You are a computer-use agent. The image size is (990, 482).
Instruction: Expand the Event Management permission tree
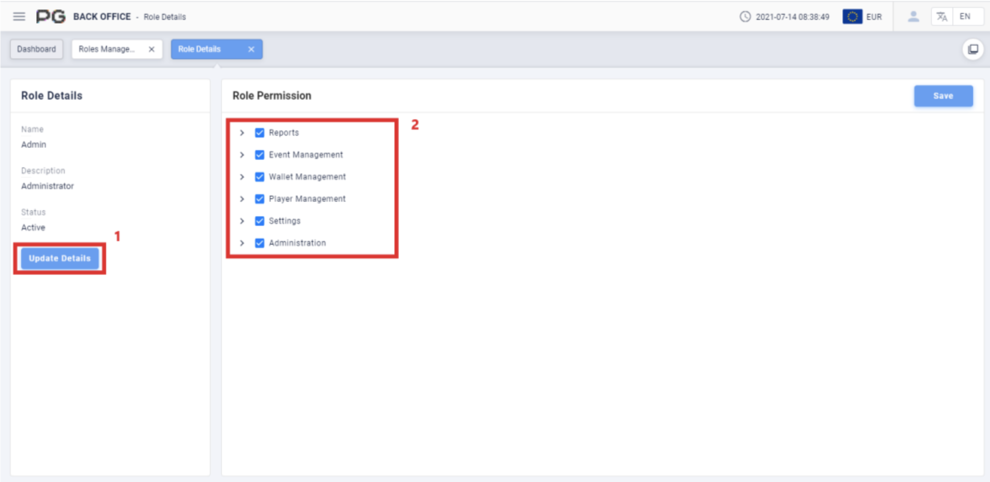click(242, 155)
